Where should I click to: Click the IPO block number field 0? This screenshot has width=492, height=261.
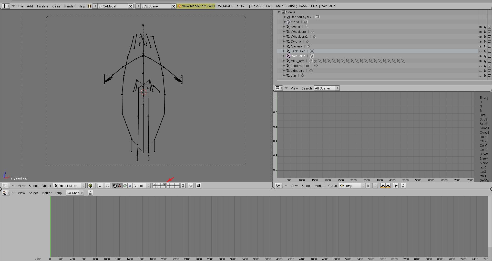(x=368, y=186)
